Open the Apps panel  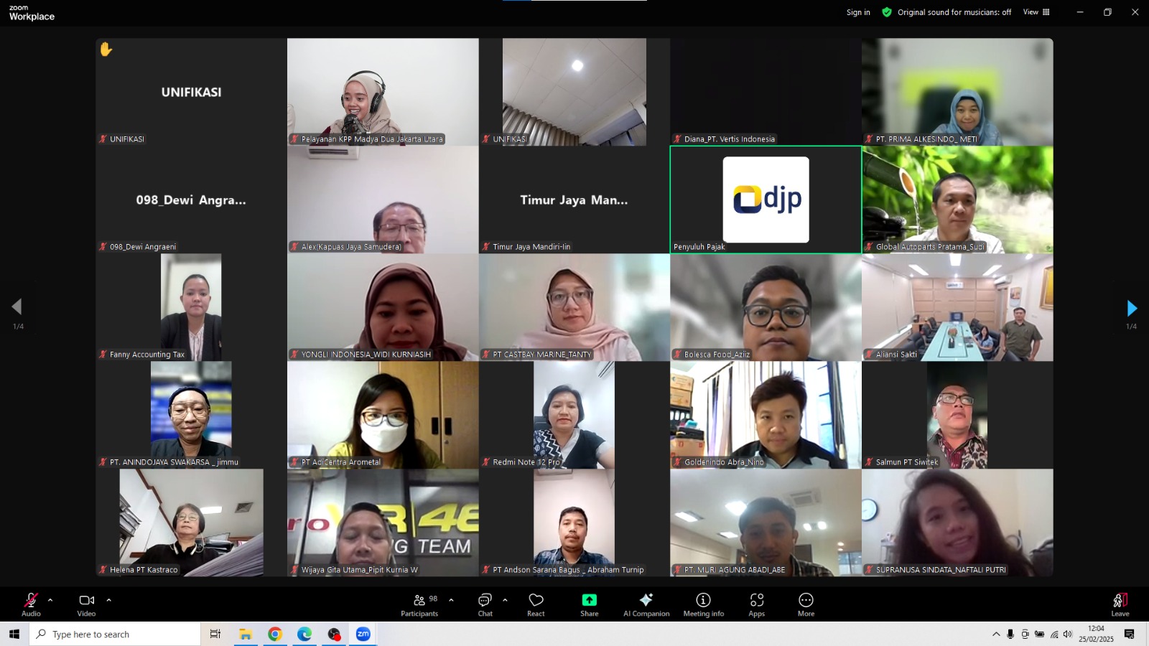point(756,604)
